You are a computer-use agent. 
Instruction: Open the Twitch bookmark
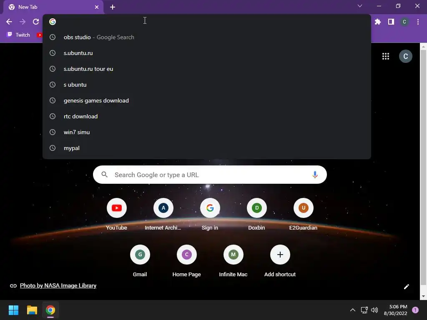coord(18,35)
